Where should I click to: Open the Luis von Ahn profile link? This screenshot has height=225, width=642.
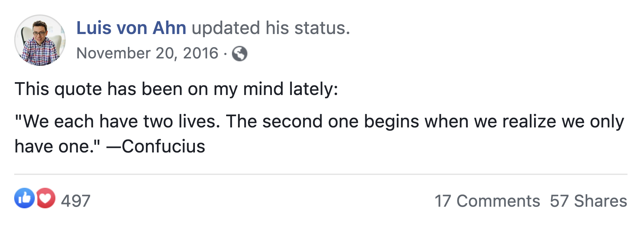tap(131, 28)
